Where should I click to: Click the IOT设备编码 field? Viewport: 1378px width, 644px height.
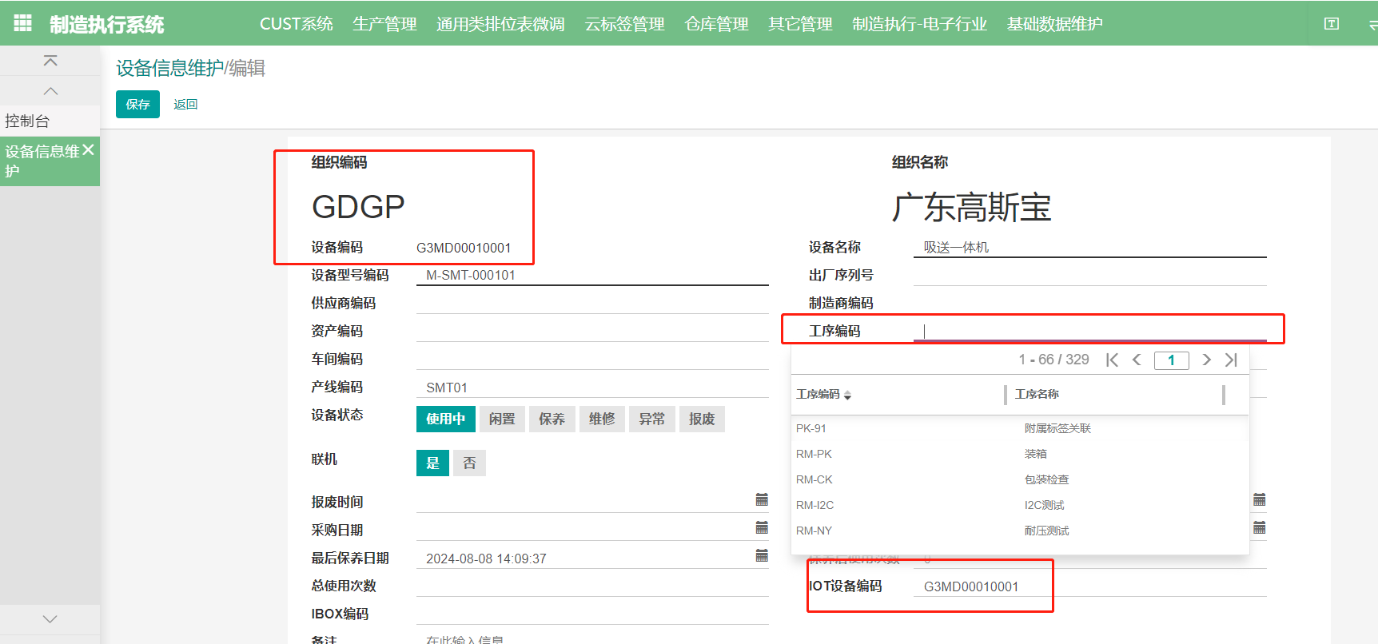(x=1090, y=586)
